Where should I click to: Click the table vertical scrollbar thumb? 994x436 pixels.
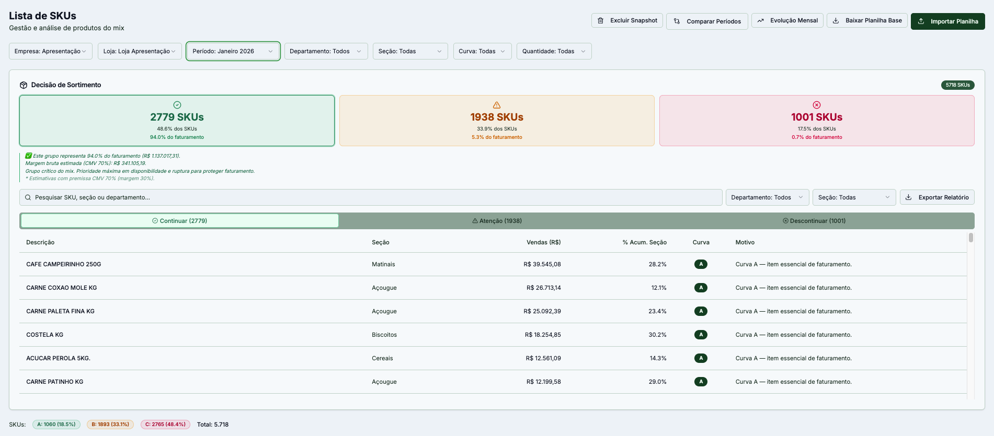click(x=971, y=238)
